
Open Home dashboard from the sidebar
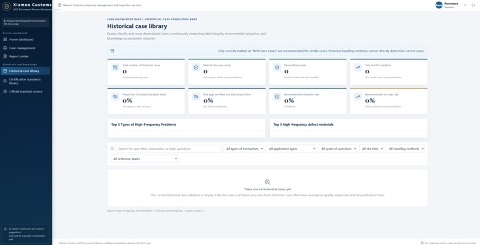(x=26, y=39)
